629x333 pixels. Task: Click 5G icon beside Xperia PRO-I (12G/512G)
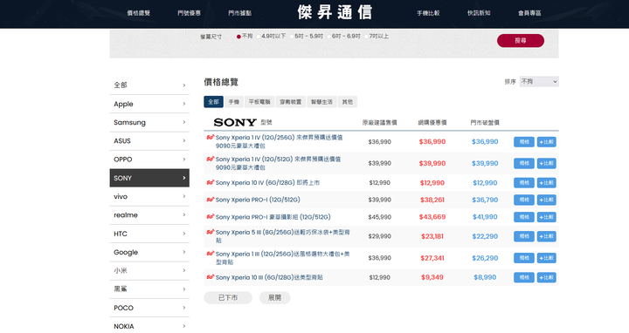211,200
